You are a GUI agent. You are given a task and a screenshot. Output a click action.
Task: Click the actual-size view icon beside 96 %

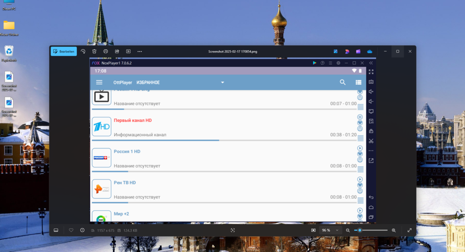pyautogui.click(x=313, y=230)
